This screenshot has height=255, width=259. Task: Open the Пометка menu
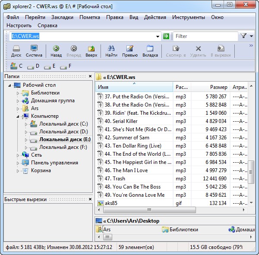click(90, 17)
